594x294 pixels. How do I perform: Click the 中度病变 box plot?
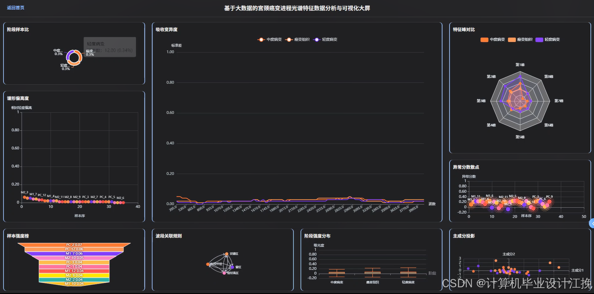pos(337,272)
